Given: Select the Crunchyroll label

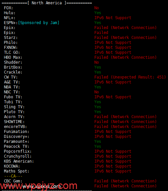Looking at the screenshot, I should 18,156.
